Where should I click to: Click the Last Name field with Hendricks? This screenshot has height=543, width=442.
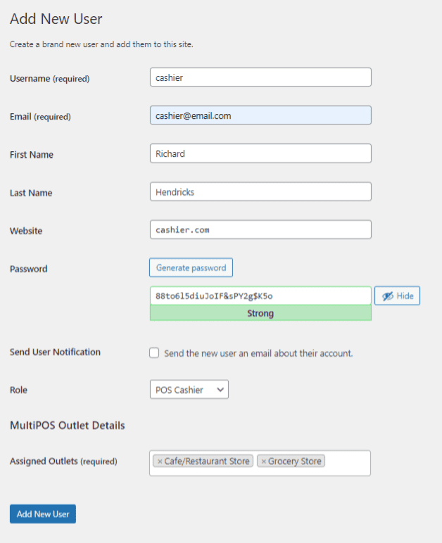click(260, 191)
